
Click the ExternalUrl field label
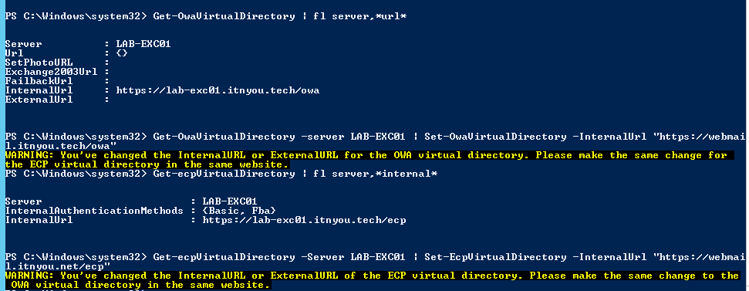(x=39, y=100)
